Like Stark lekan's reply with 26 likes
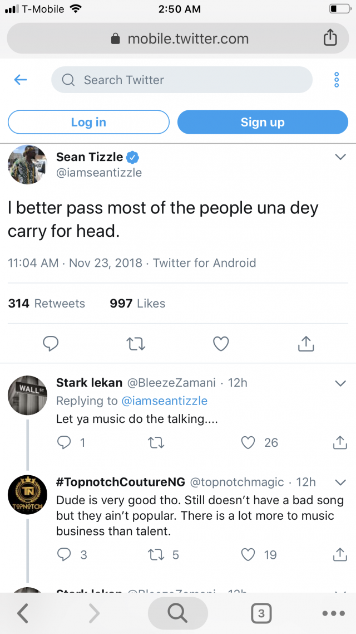The width and height of the screenshot is (356, 634). click(248, 442)
